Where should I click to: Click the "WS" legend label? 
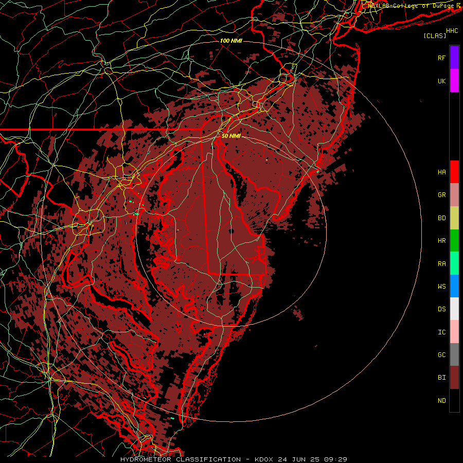tap(441, 287)
